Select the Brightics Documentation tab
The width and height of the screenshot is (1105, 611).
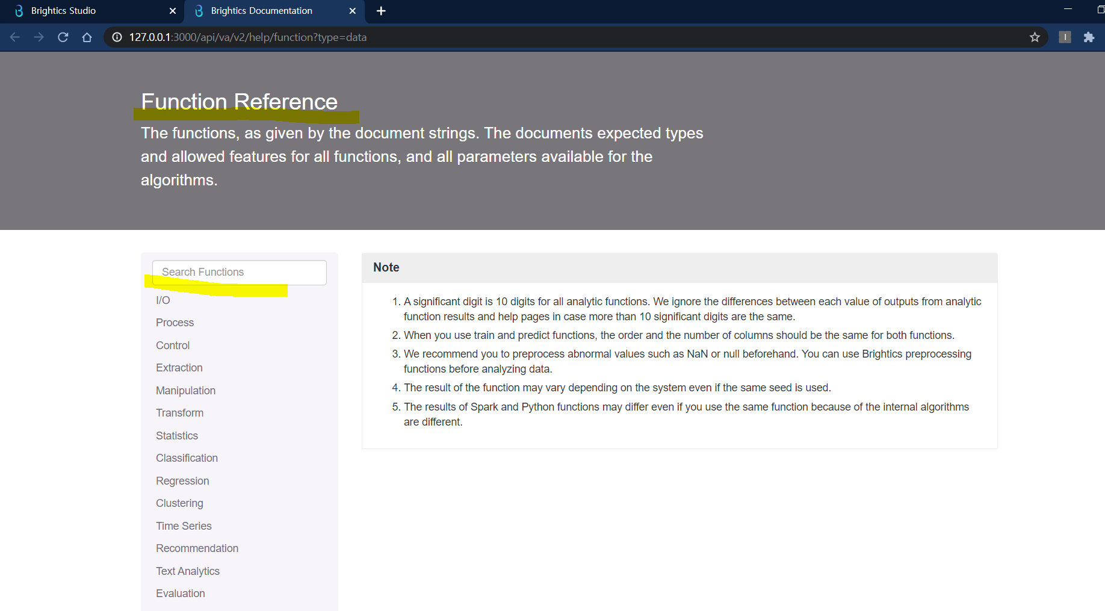coord(274,11)
